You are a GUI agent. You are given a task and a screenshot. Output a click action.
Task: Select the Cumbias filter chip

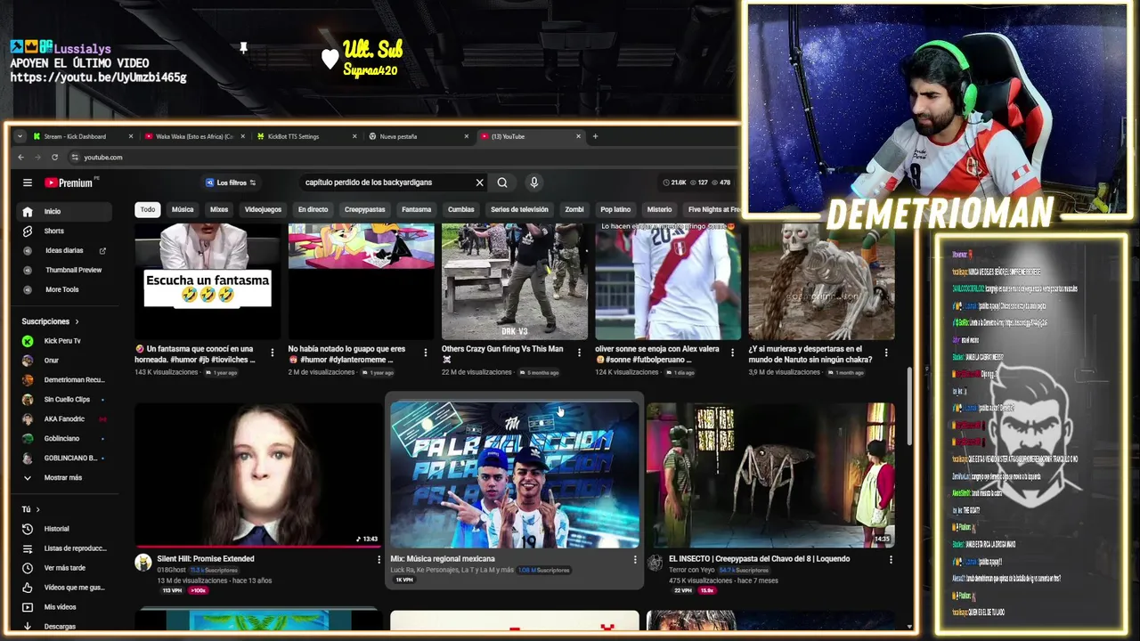460,209
